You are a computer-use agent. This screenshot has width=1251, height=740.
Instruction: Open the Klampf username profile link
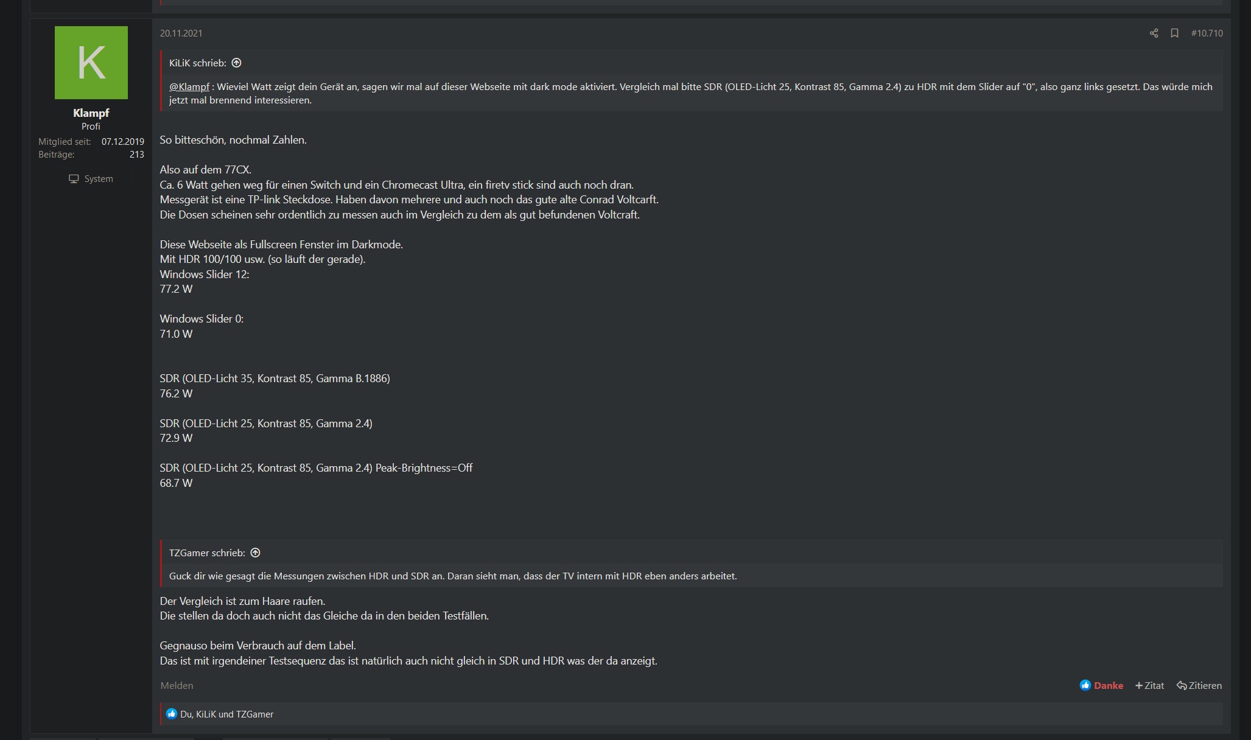pyautogui.click(x=91, y=113)
